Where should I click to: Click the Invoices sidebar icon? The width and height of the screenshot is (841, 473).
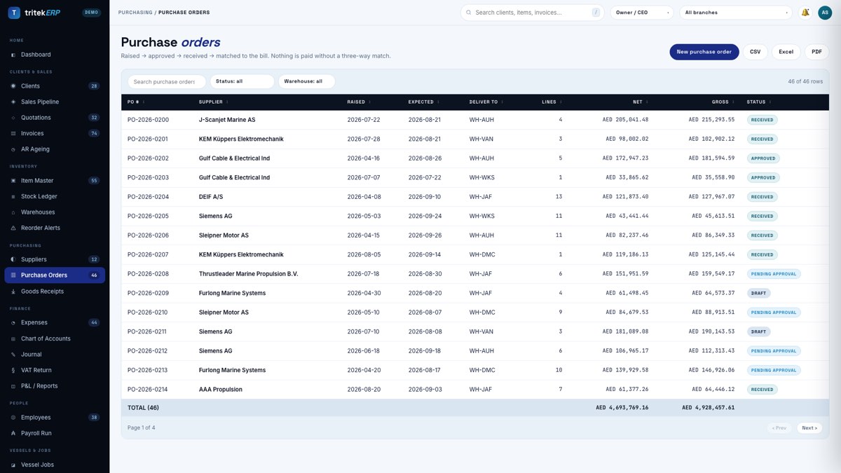click(13, 133)
